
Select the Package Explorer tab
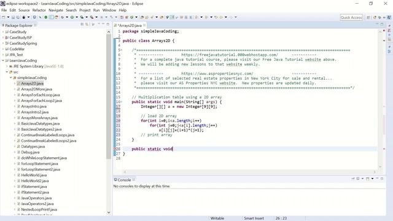coord(18,25)
